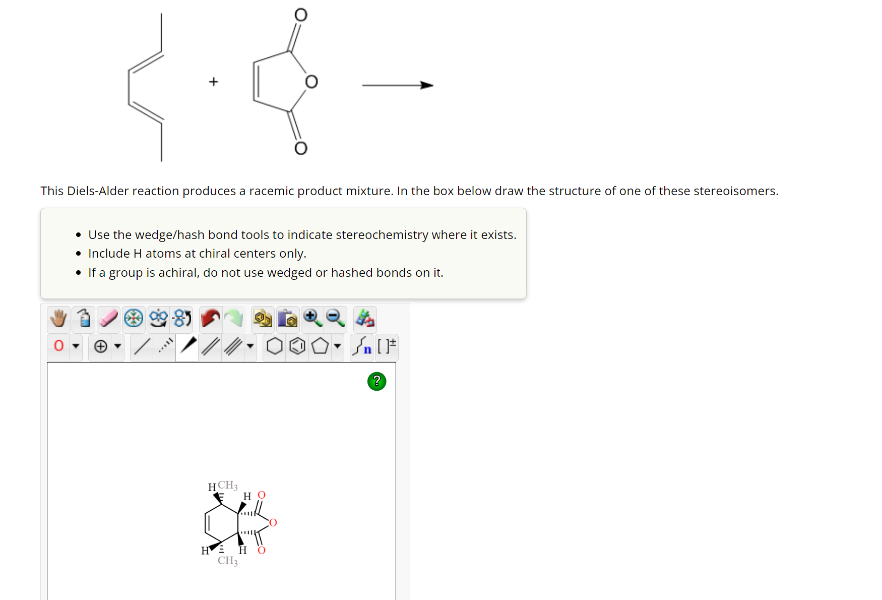Select the hashed bond tool
882x600 pixels.
165,346
